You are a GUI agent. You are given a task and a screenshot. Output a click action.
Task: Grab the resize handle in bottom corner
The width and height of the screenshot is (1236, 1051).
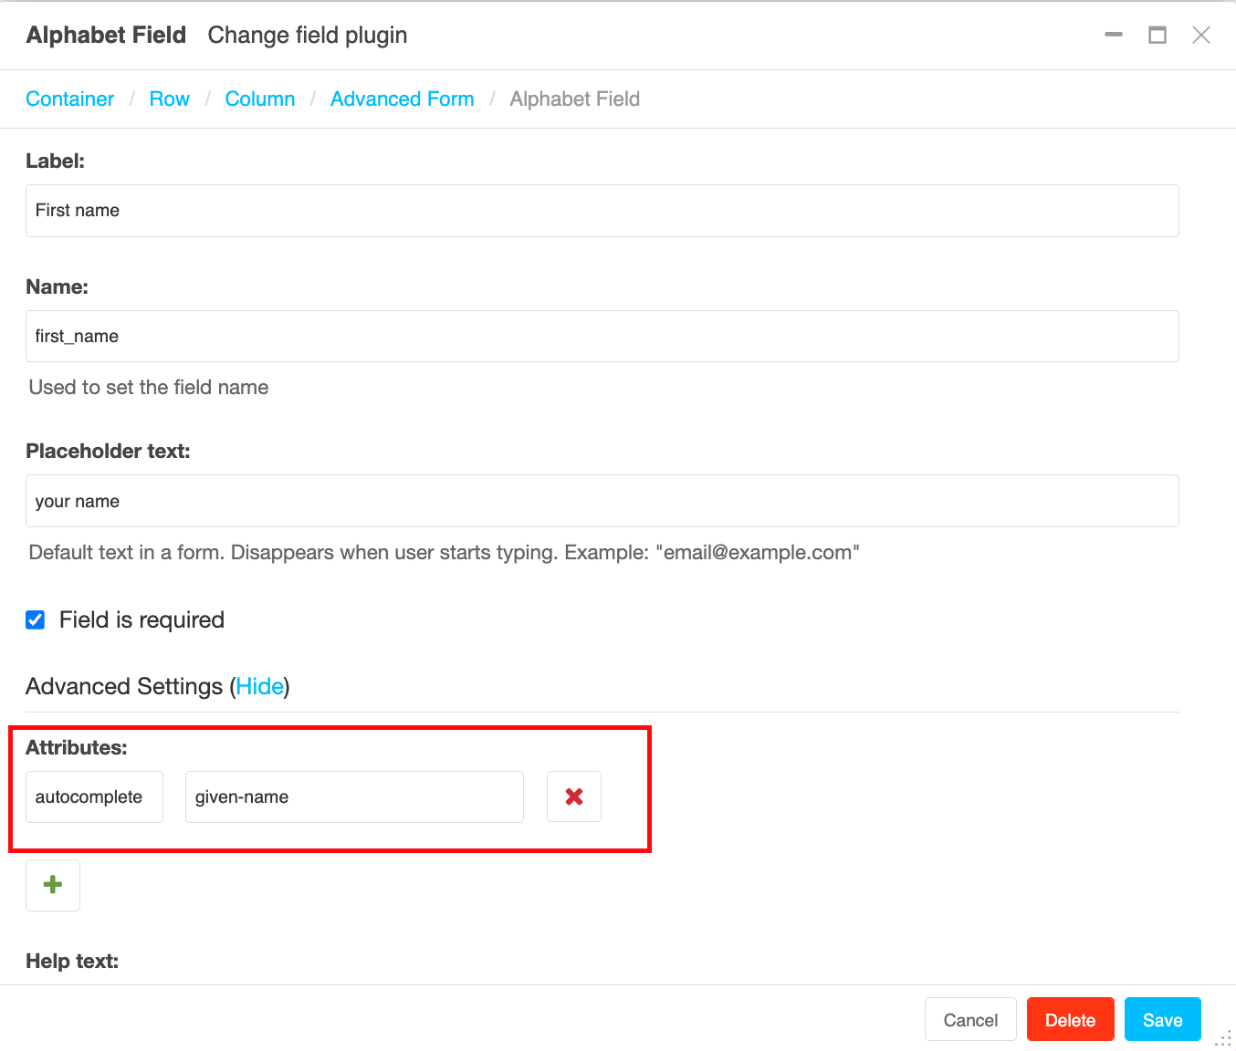pos(1224,1039)
